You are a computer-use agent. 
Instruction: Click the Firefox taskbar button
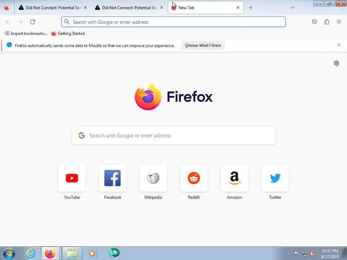[50, 253]
